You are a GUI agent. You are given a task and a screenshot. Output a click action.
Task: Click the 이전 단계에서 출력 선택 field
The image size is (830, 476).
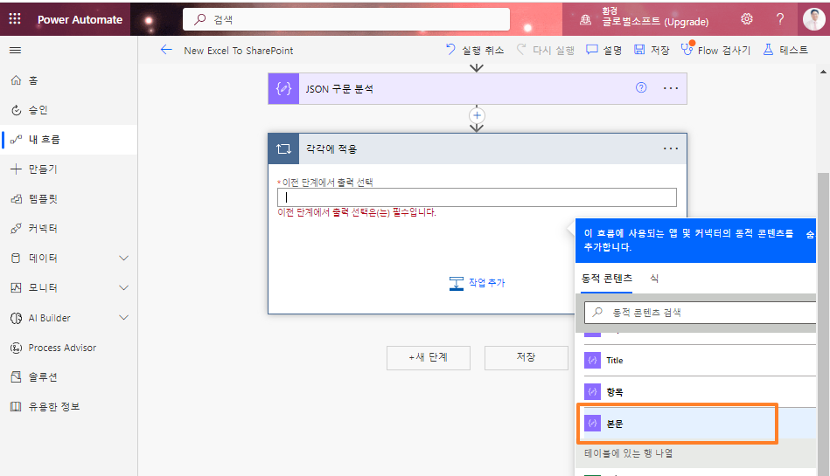(x=477, y=197)
